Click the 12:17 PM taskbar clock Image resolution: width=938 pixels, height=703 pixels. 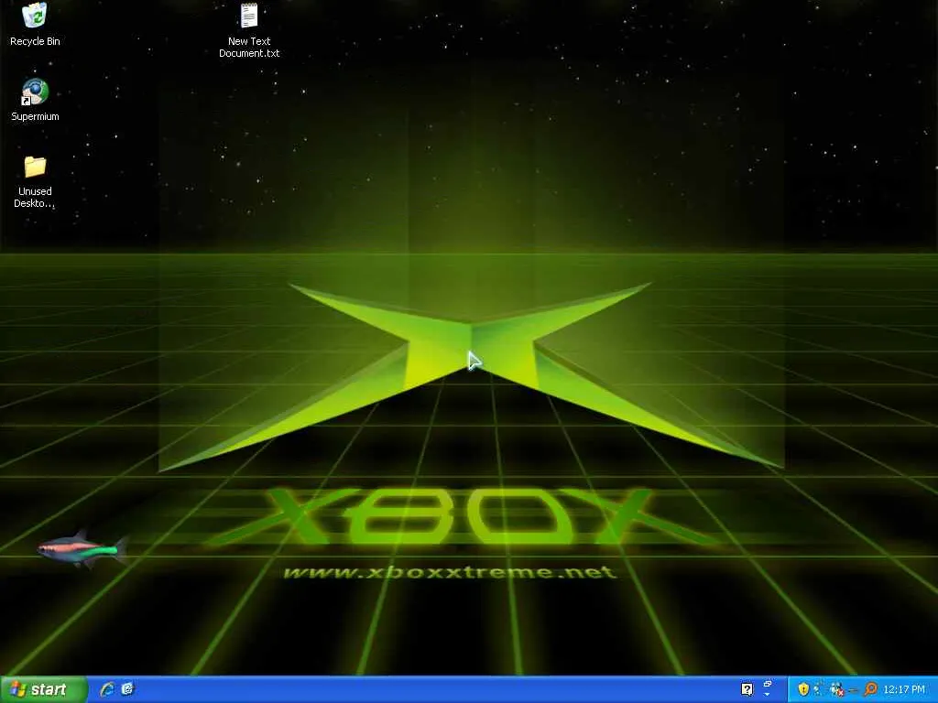[904, 690]
